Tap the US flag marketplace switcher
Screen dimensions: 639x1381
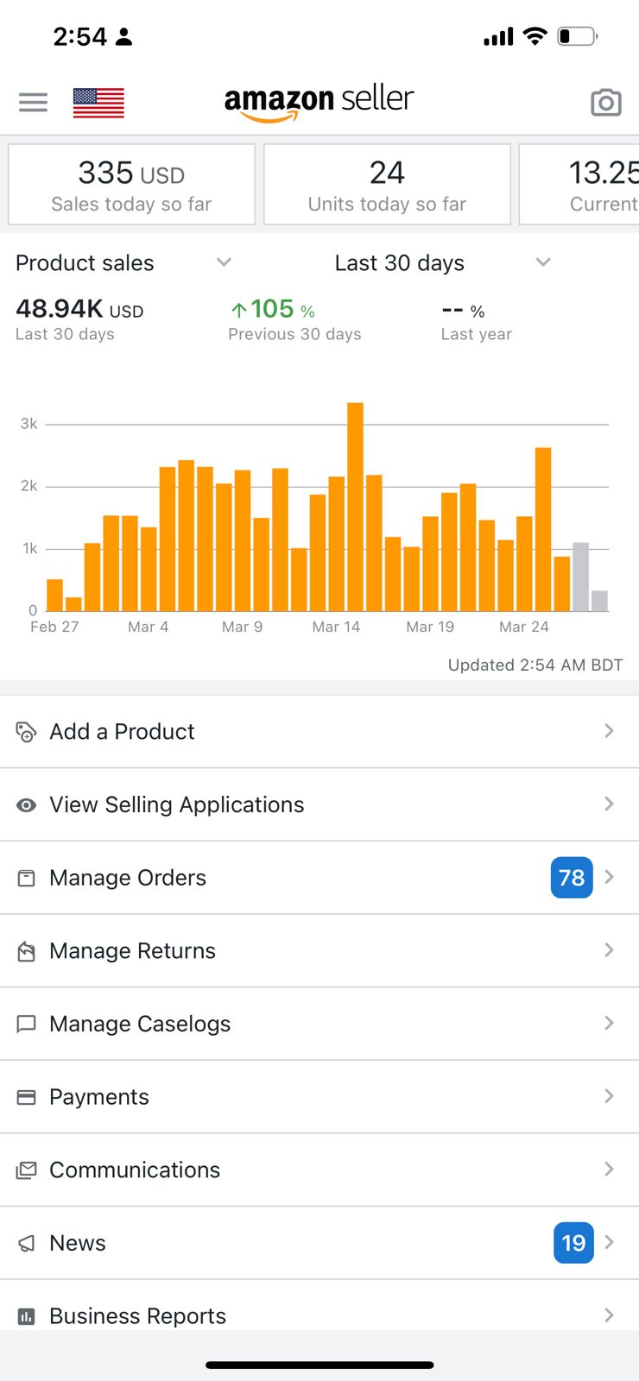coord(98,103)
